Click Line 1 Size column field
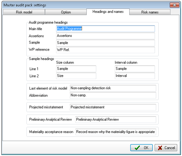Image resolution: width=182 pixels, height=156 pixels. tap(76, 69)
